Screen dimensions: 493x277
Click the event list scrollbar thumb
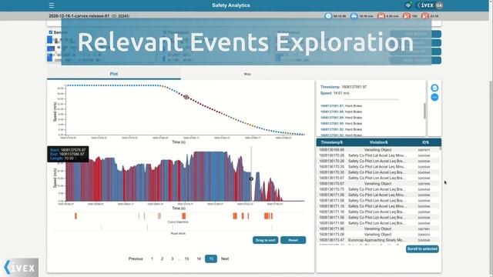[424, 111]
